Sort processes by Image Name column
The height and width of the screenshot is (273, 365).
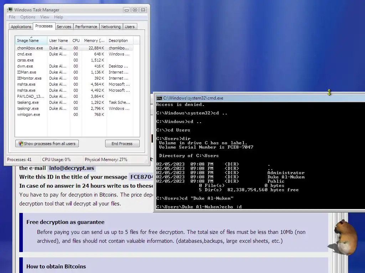(x=31, y=41)
